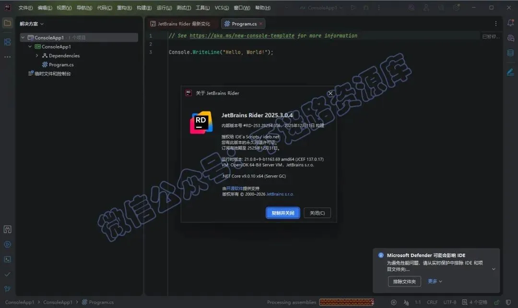Open the aka.ms new-console-template link
518x308 pixels.
coord(242,36)
